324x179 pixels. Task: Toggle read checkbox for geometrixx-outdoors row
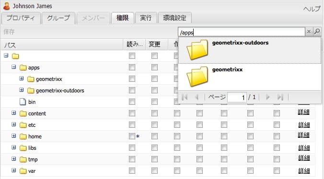point(132,90)
